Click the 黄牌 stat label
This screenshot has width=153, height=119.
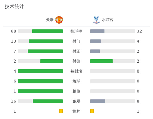coord(76,111)
